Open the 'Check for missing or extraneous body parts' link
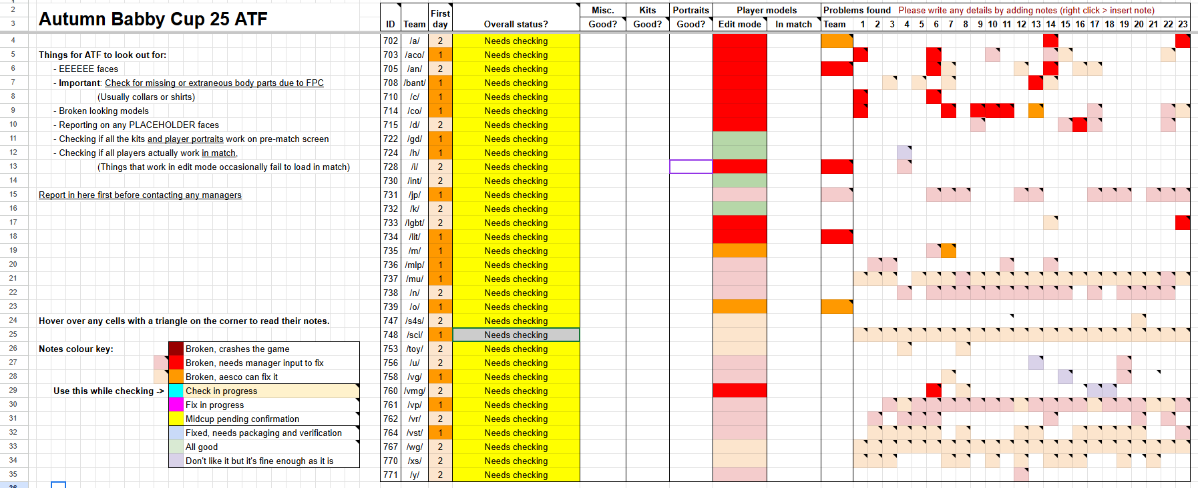This screenshot has width=1198, height=488. pyautogui.click(x=214, y=83)
